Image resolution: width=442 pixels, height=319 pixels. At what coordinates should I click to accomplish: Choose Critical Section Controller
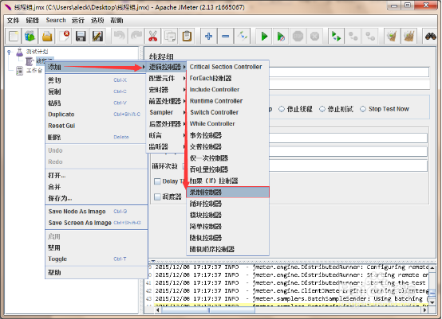[227, 67]
